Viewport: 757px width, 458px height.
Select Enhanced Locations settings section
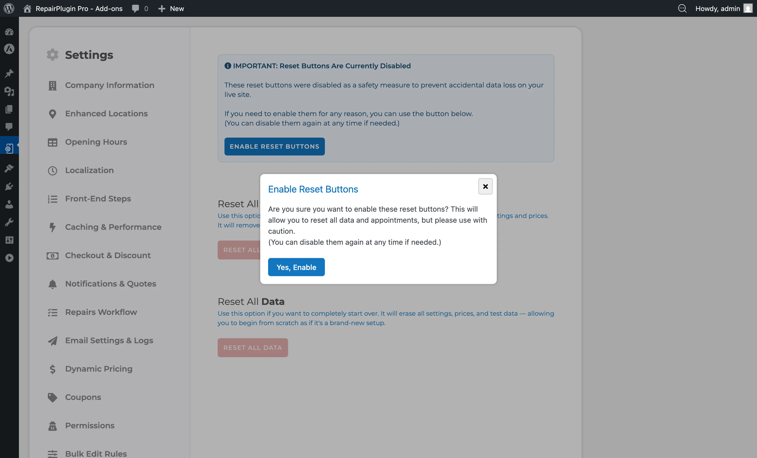point(106,113)
